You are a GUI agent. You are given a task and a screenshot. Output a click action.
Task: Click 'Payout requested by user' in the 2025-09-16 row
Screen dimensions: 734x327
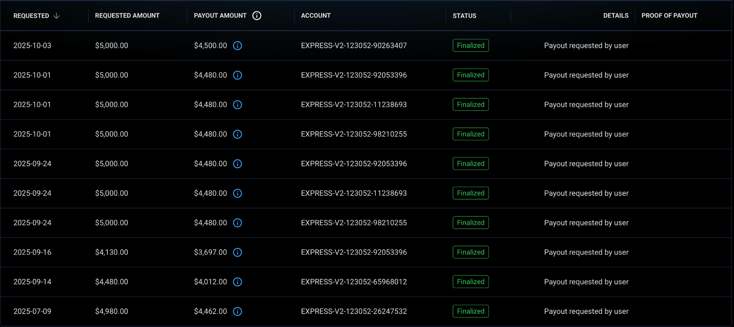pyautogui.click(x=586, y=252)
